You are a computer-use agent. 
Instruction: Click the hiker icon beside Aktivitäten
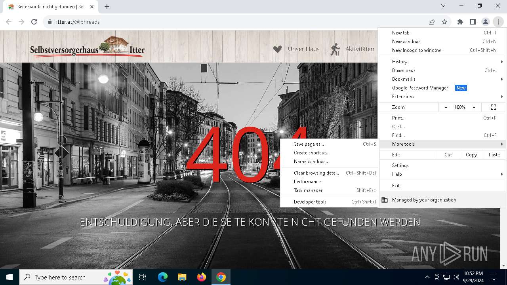(335, 49)
